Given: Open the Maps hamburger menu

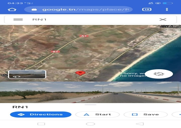Looking at the screenshot, I should pos(18,19).
